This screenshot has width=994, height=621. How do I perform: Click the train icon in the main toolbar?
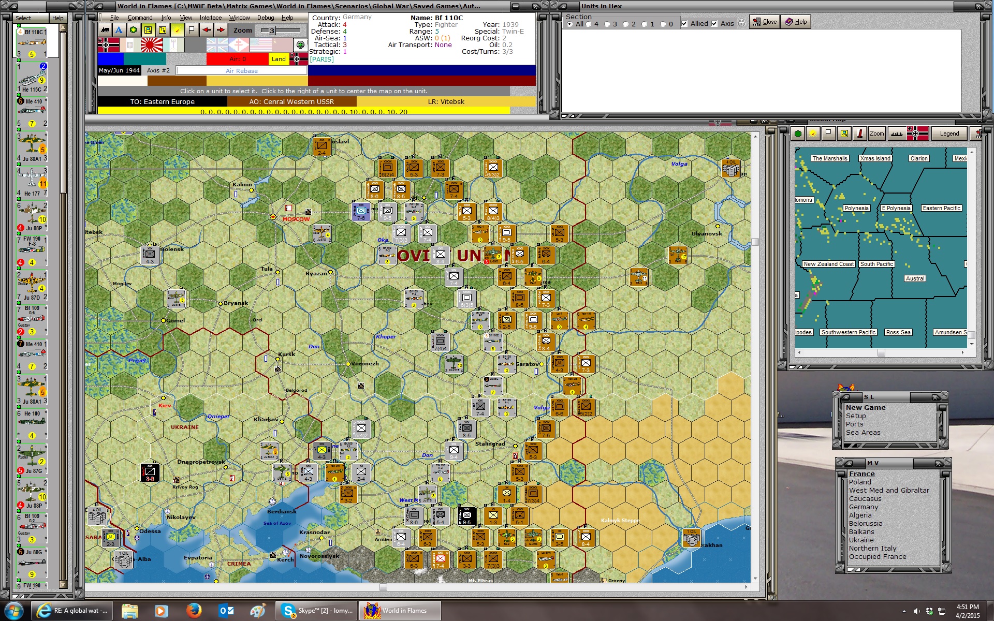point(105,30)
